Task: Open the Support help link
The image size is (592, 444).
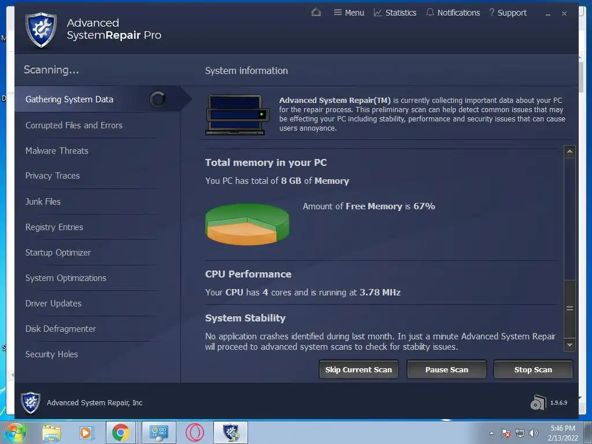Action: (508, 13)
